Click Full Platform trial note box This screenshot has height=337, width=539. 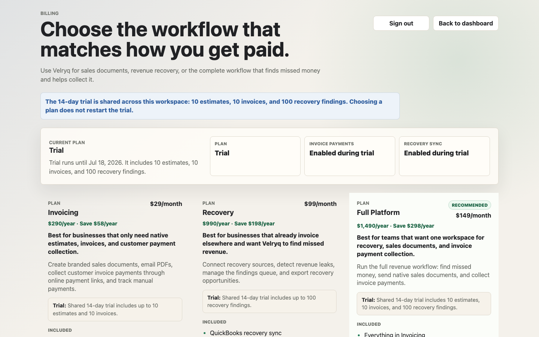click(424, 304)
